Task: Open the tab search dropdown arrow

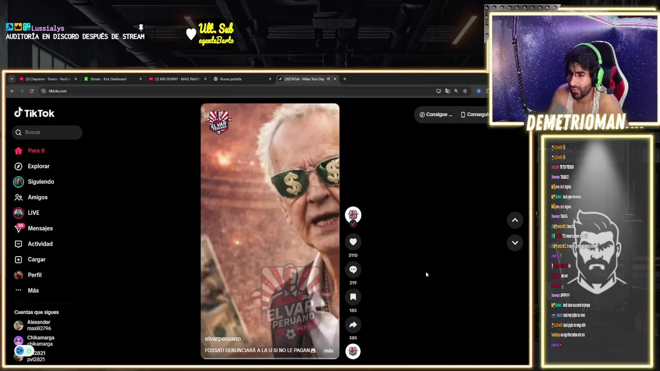Action: tap(11, 79)
